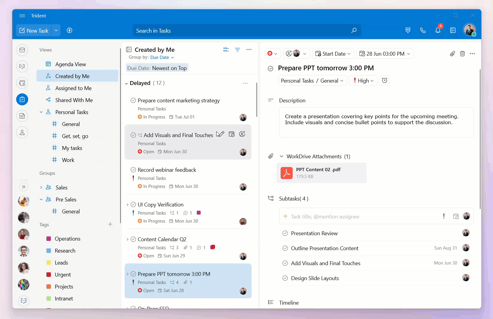This screenshot has height=319, width=493.
Task: Collapse the Delayed group
Action: (x=126, y=83)
